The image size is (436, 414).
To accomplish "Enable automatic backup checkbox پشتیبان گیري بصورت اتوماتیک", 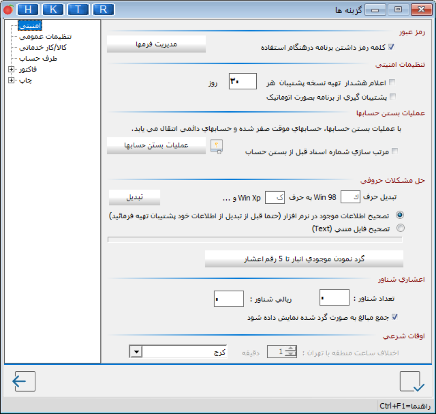I will 393,97.
